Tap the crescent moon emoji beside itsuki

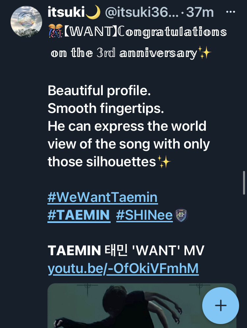click(93, 12)
